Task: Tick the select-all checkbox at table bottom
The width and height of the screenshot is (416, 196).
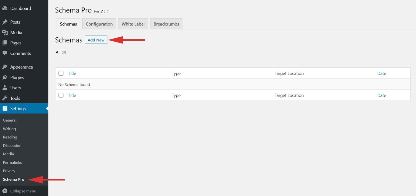Action: pyautogui.click(x=61, y=95)
